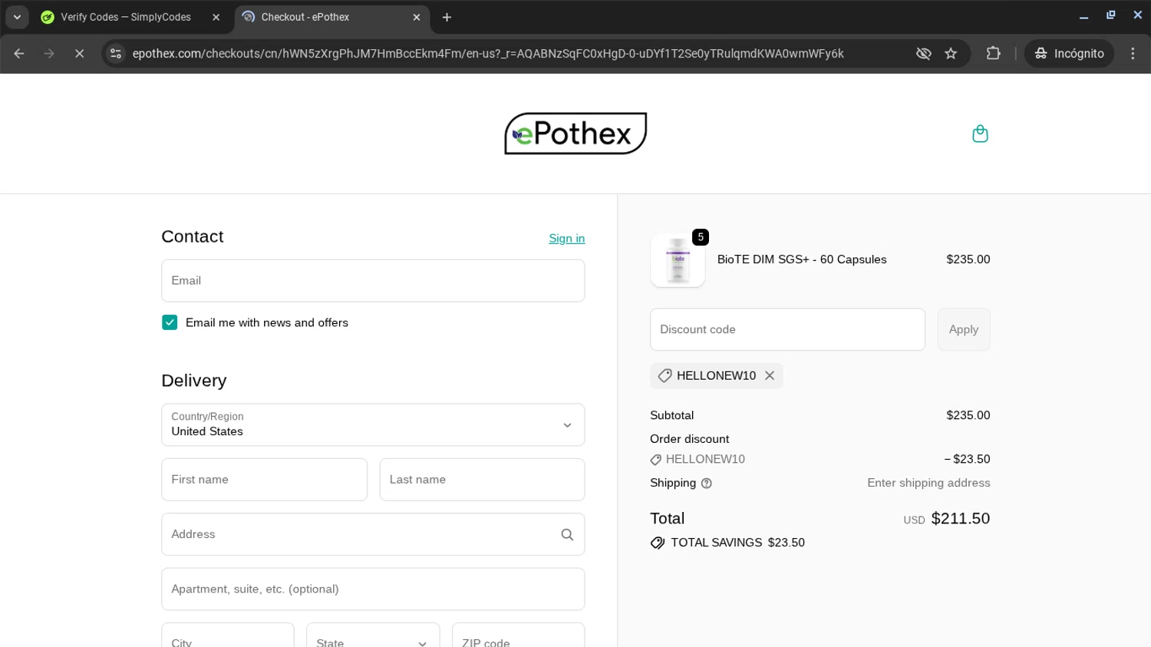Click the Last name field
Viewport: 1151px width, 647px height.
[x=482, y=480]
